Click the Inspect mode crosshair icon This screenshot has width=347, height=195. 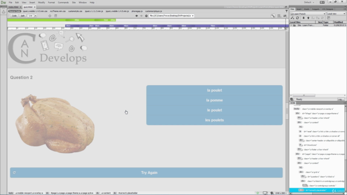50,16
